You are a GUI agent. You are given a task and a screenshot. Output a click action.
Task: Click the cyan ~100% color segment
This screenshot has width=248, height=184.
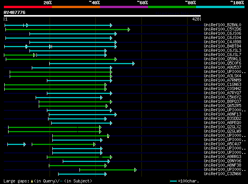point(220,7)
